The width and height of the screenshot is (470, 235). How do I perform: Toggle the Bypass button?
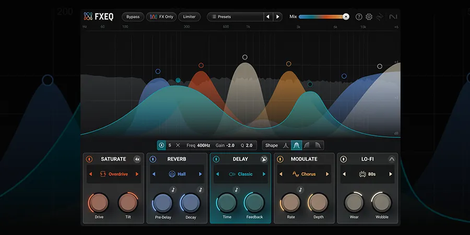click(133, 17)
